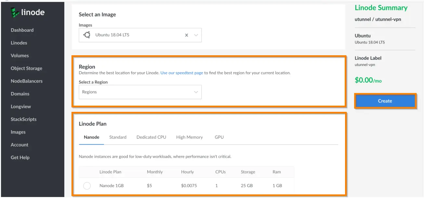The image size is (424, 198).
Task: Open Linodes in the sidebar
Action: pyautogui.click(x=19, y=43)
